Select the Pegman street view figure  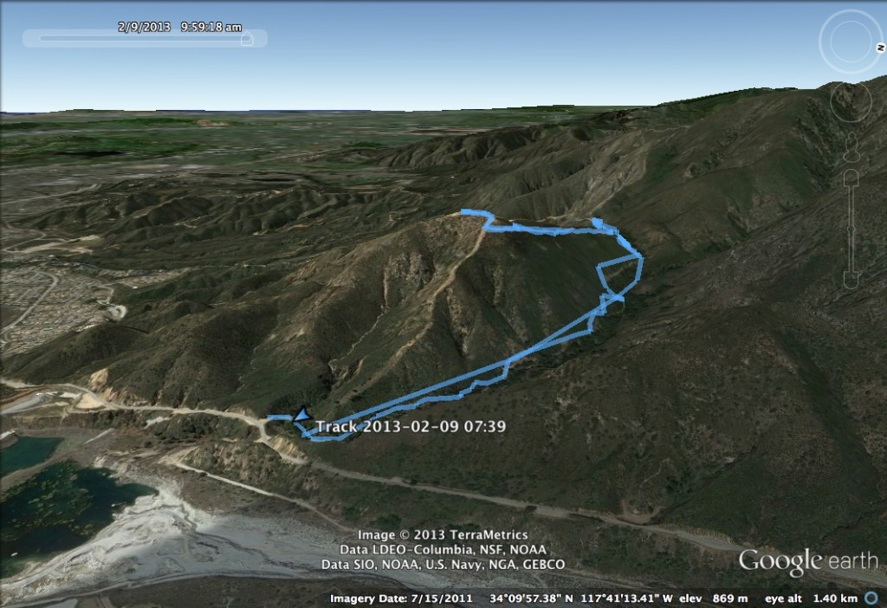pos(851,147)
